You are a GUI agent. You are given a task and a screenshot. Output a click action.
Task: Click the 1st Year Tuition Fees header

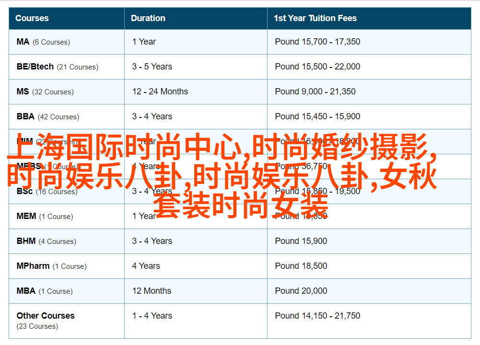315,18
